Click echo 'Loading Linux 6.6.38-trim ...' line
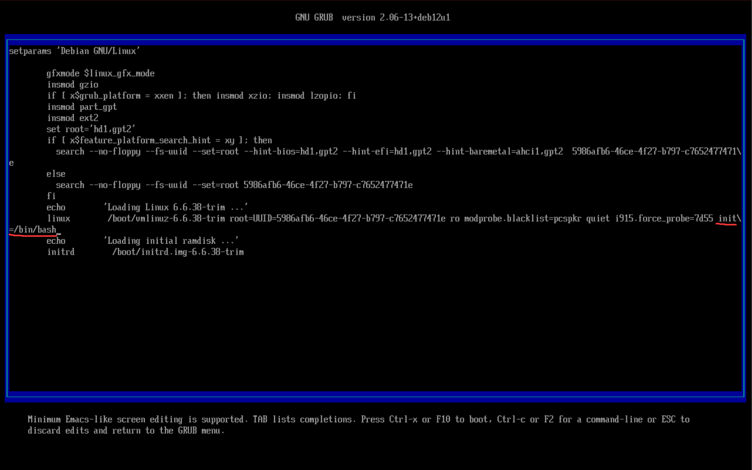752x470 pixels. click(147, 208)
